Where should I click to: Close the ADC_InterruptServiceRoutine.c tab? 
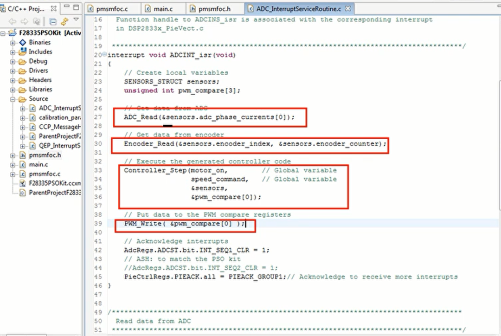[348, 9]
